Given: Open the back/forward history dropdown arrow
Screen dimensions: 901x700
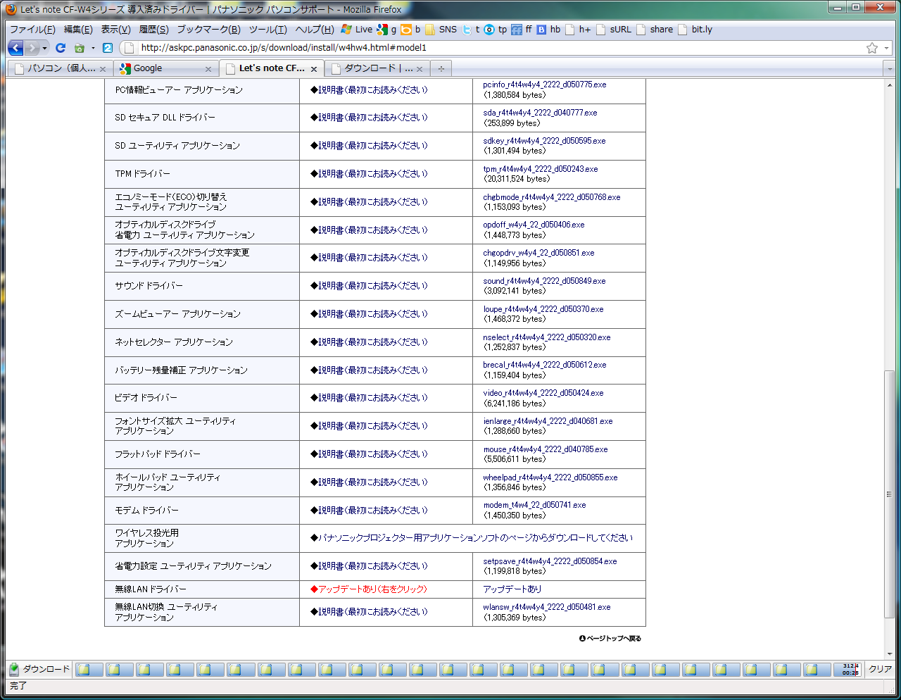Looking at the screenshot, I should 45,48.
